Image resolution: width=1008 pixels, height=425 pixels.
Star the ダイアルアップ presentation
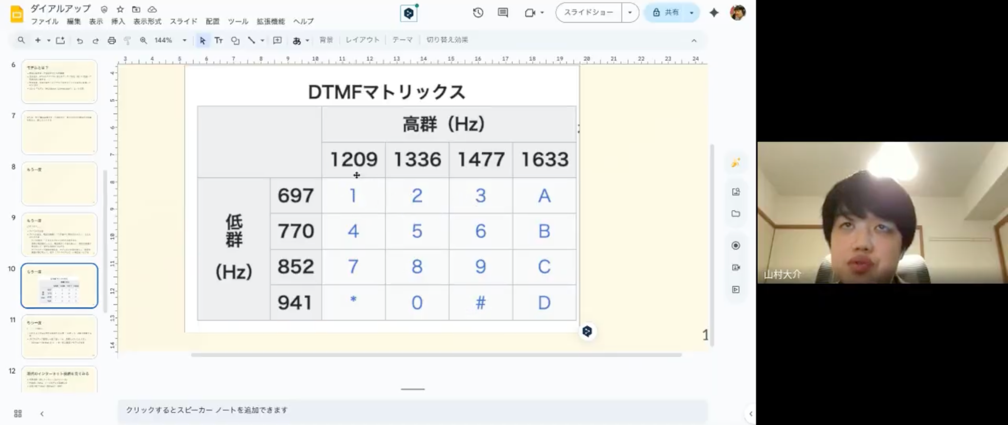[x=120, y=9]
